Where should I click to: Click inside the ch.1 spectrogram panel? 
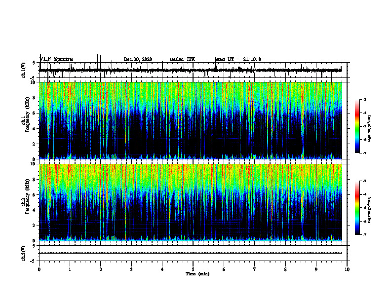pos(191,120)
